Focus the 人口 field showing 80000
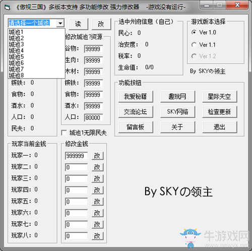 pos(93,117)
